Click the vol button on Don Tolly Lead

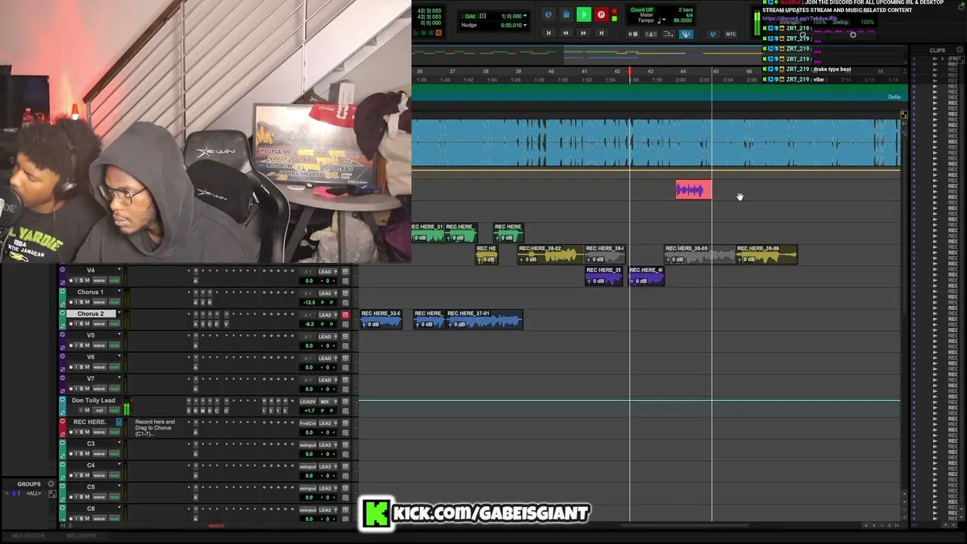[x=99, y=410]
